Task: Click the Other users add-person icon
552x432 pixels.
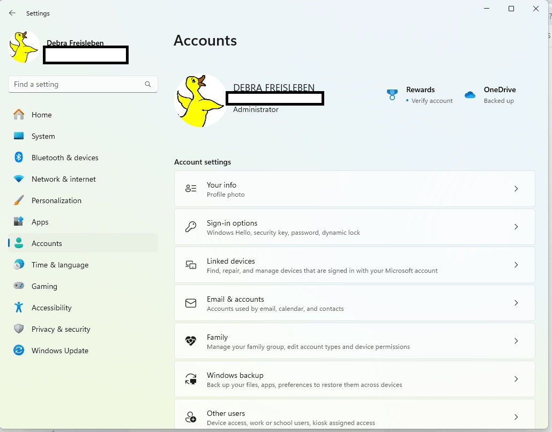Action: pos(191,417)
